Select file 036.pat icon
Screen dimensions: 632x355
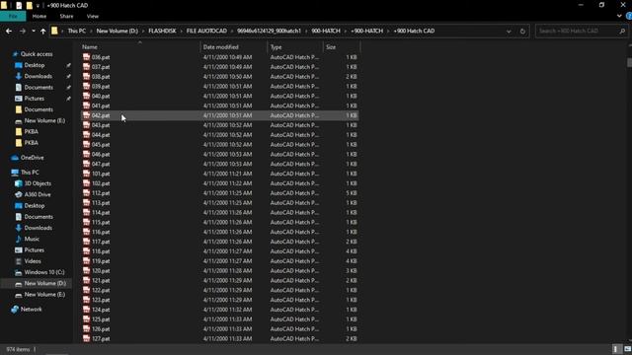tap(86, 57)
